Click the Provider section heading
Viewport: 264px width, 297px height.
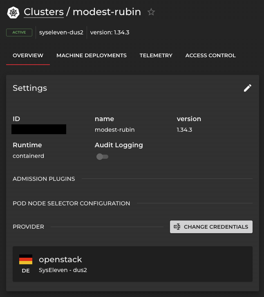click(28, 227)
